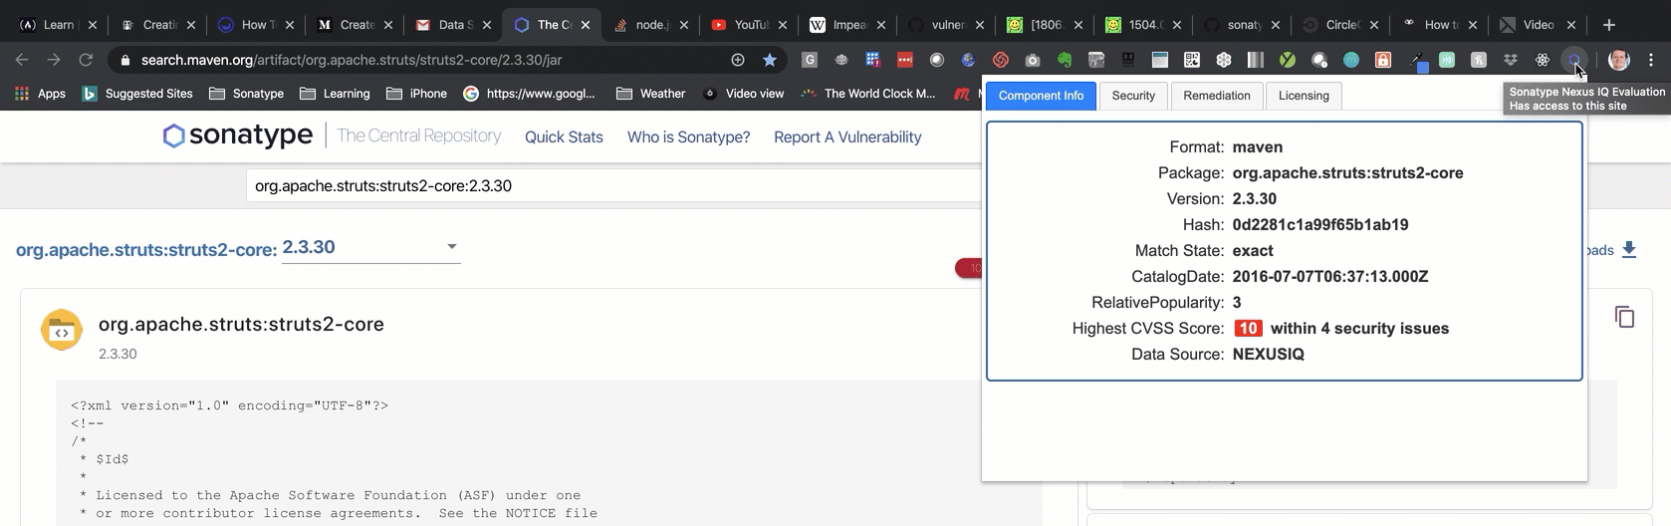1671x526 pixels.
Task: Click the bookmark star in address bar
Action: 770,60
